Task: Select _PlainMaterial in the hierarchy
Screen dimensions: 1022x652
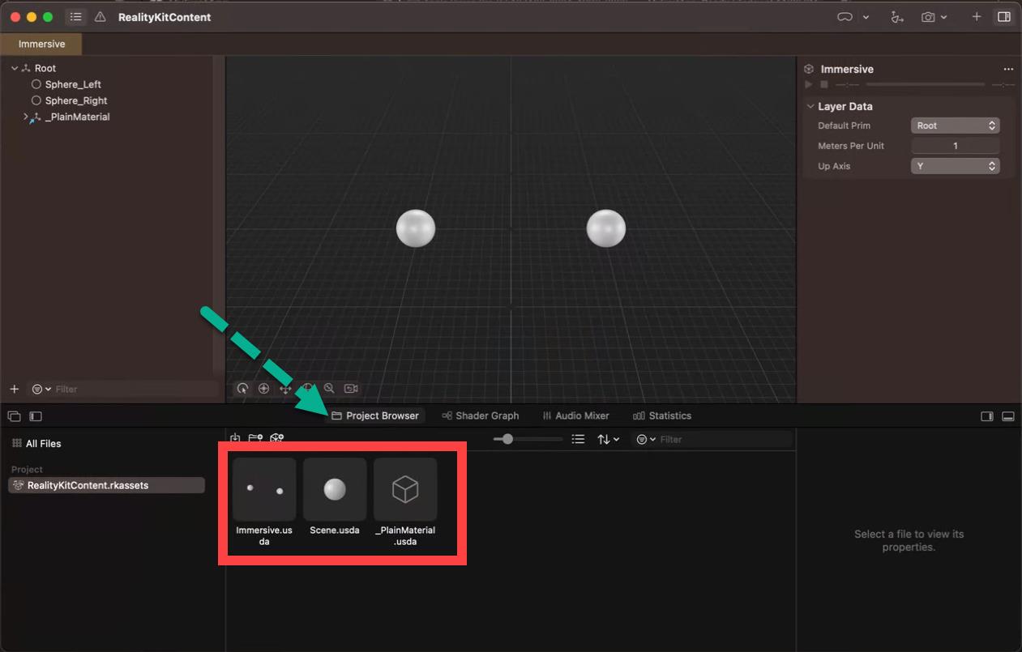Action: 78,117
